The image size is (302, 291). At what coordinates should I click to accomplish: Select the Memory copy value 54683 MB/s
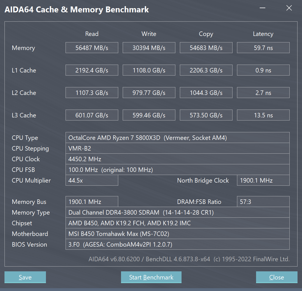tap(206, 48)
